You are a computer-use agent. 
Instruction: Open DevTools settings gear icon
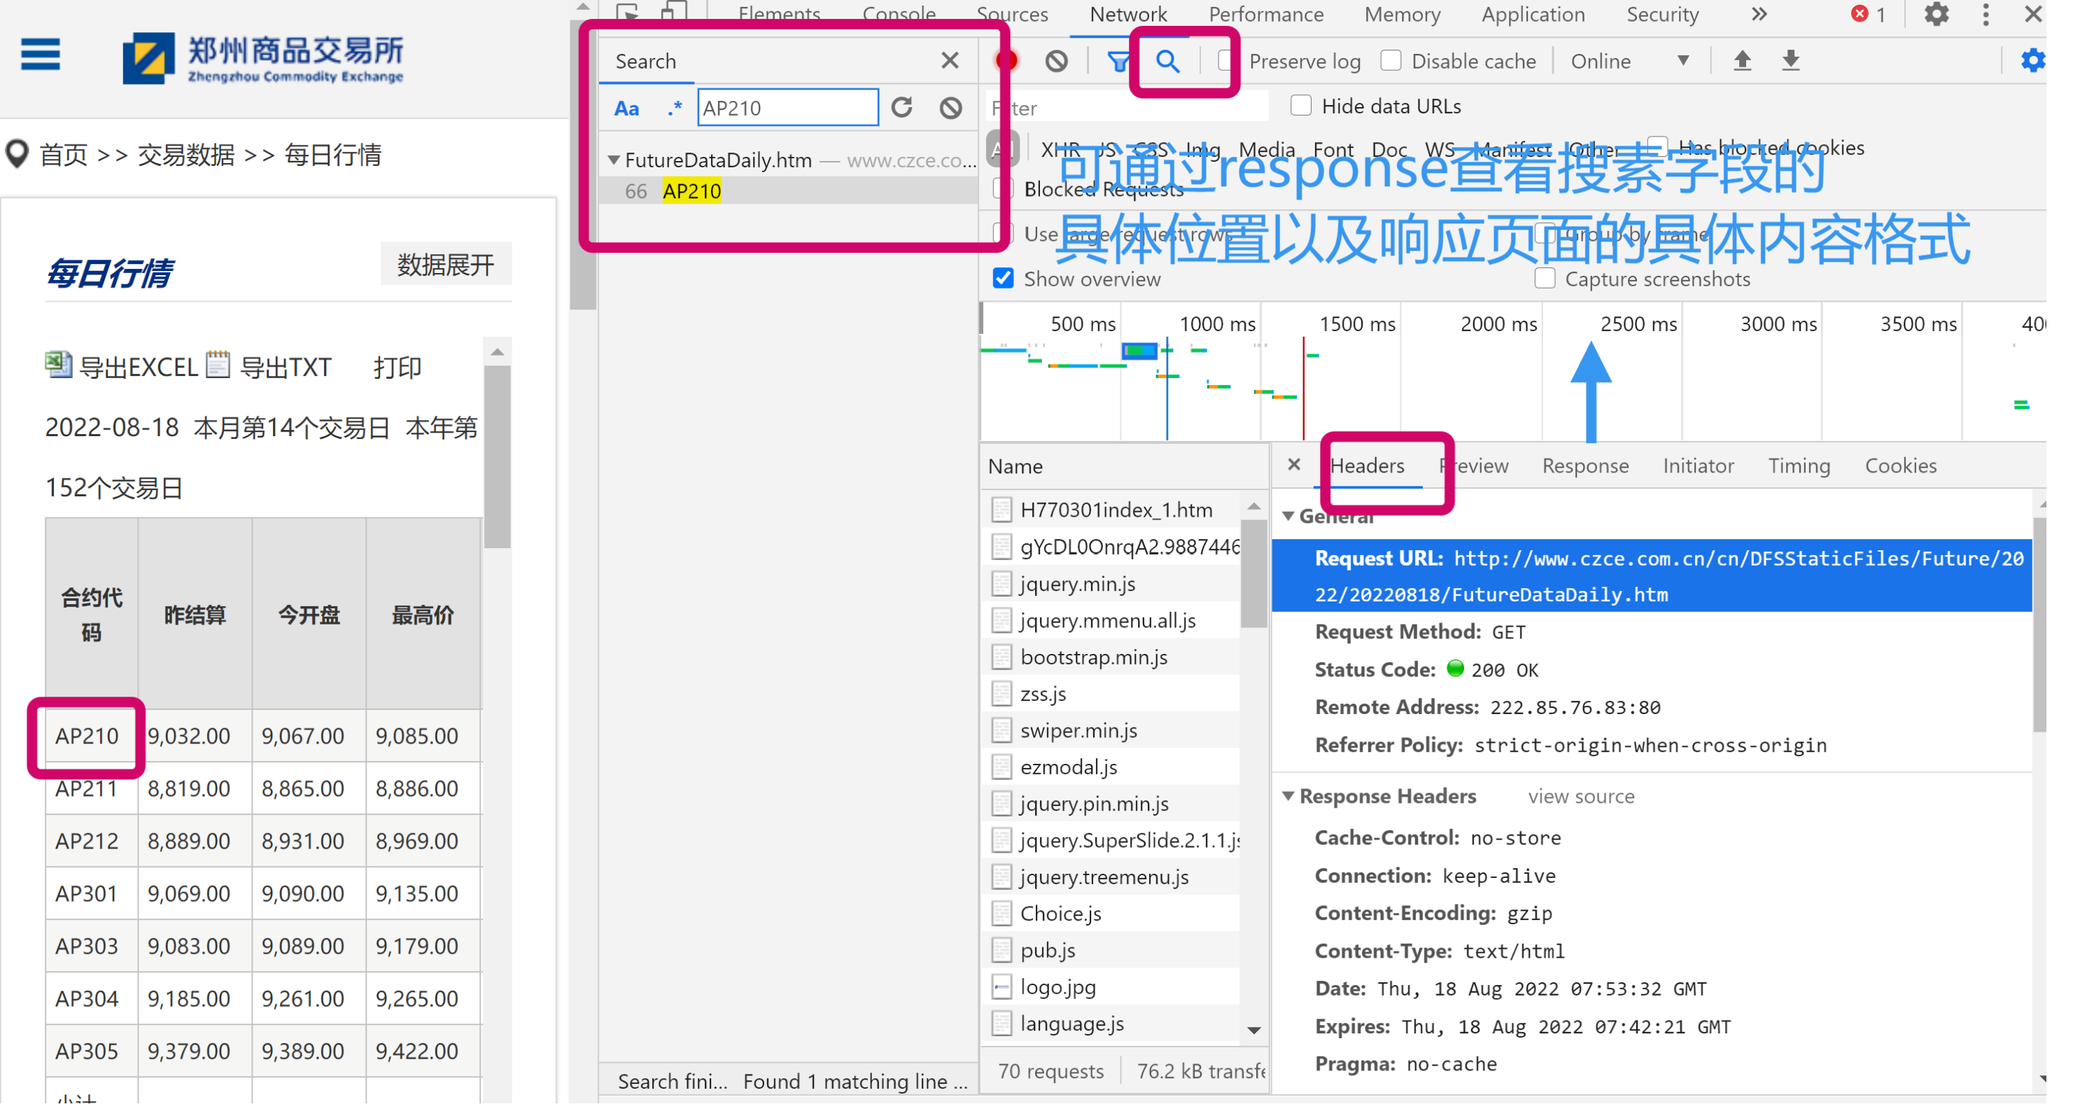(x=1937, y=15)
